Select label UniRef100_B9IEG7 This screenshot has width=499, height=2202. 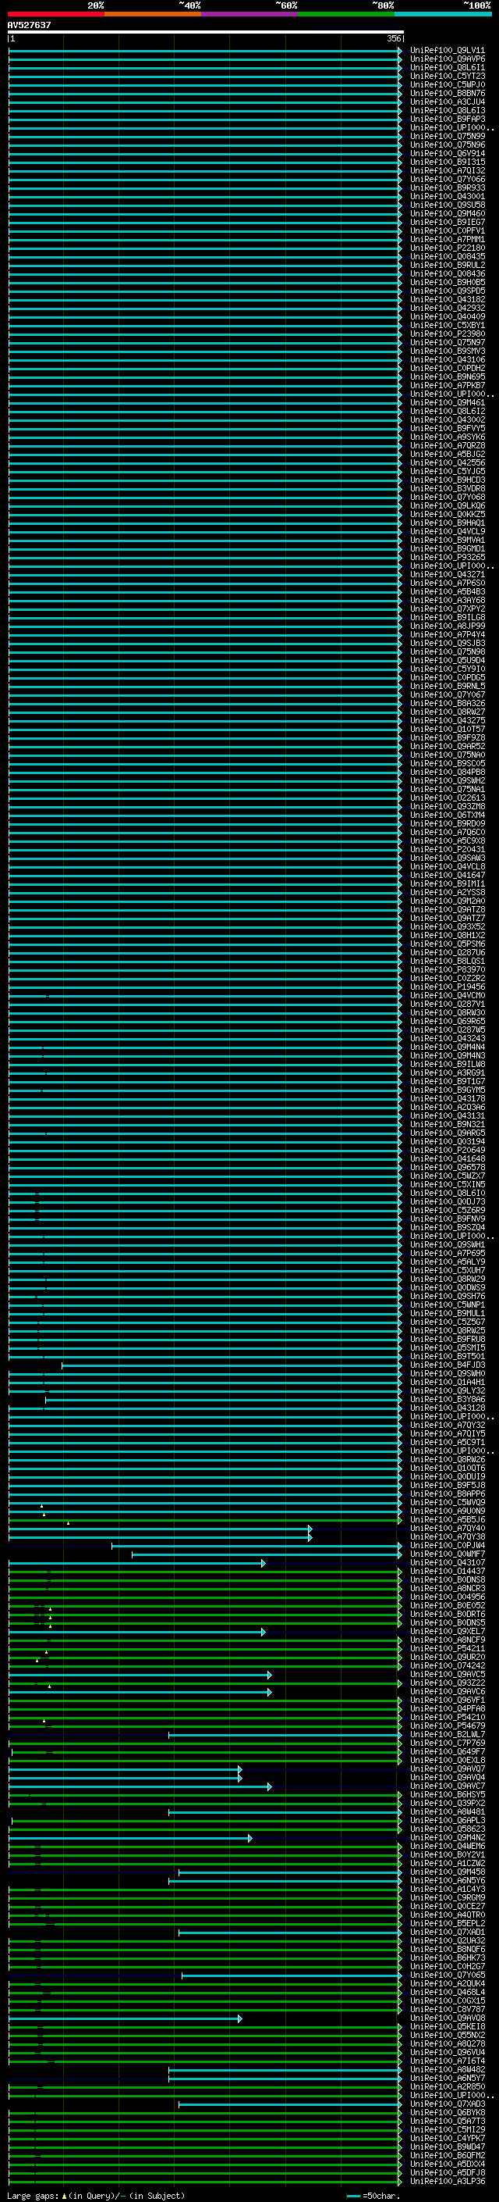[x=448, y=223]
